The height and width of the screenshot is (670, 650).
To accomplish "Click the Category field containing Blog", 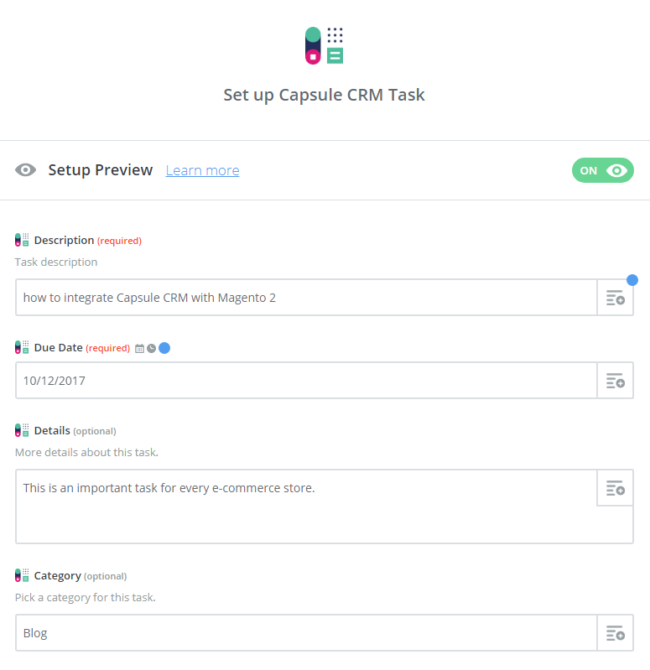I will click(x=305, y=633).
